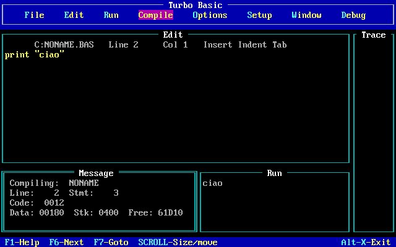Click the Line 2 indicator

(x=124, y=45)
